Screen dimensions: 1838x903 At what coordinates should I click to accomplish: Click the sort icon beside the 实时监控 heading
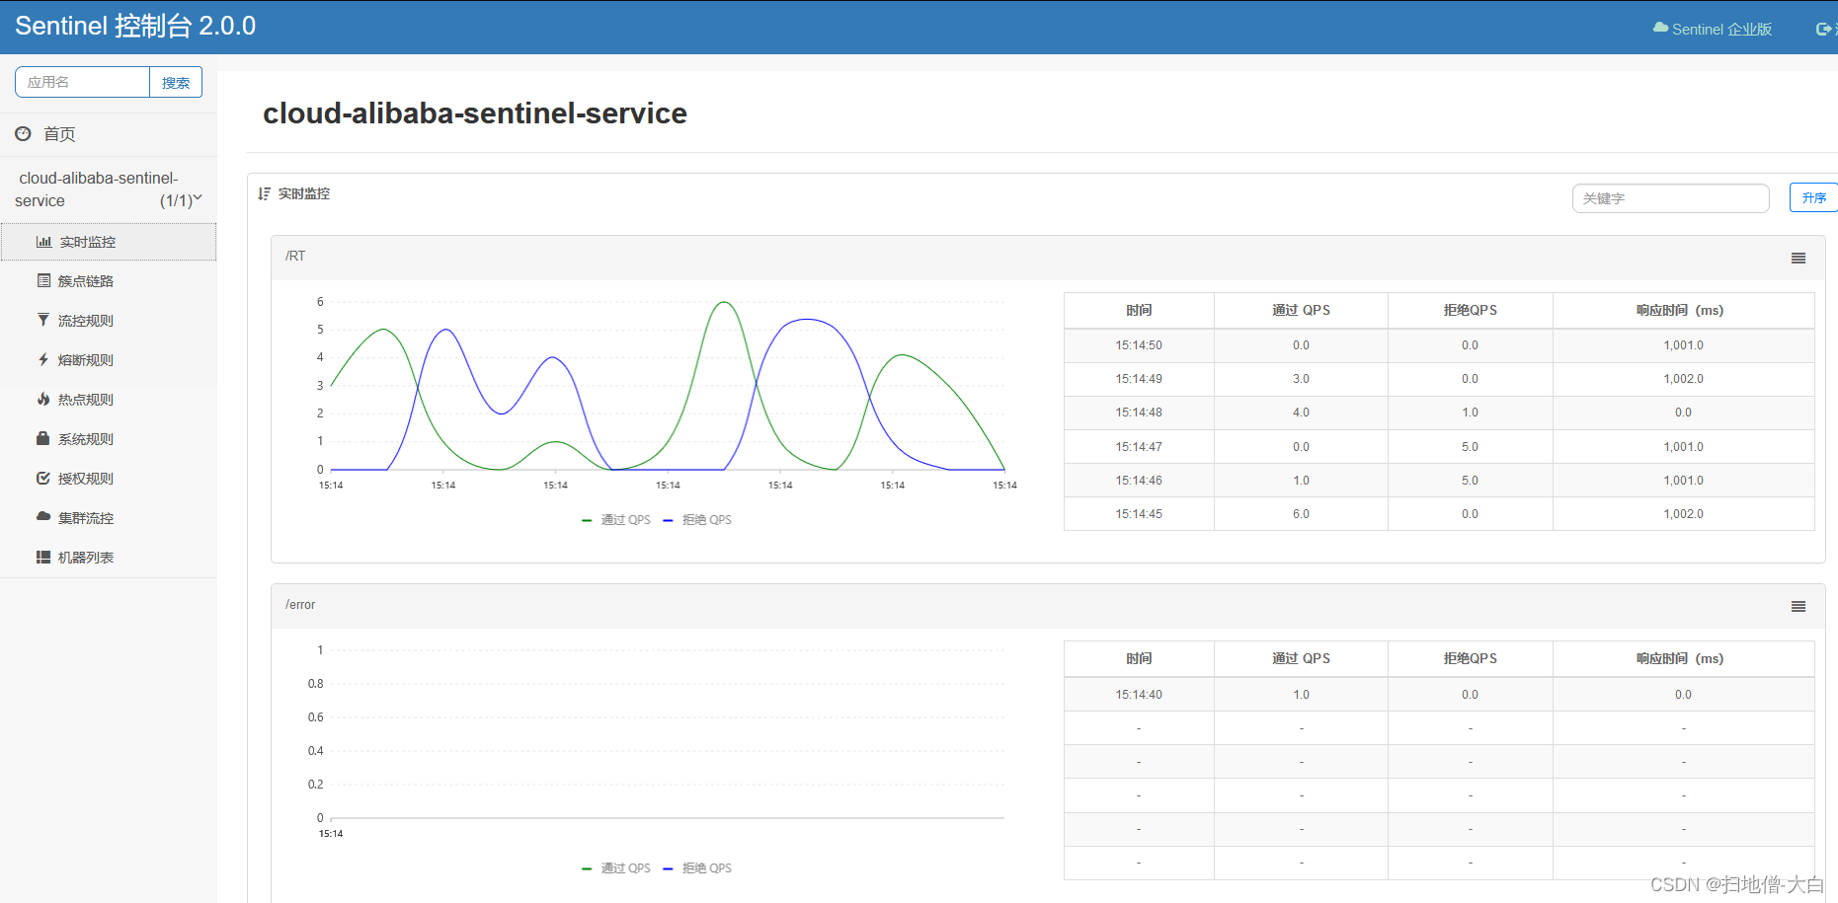(264, 193)
